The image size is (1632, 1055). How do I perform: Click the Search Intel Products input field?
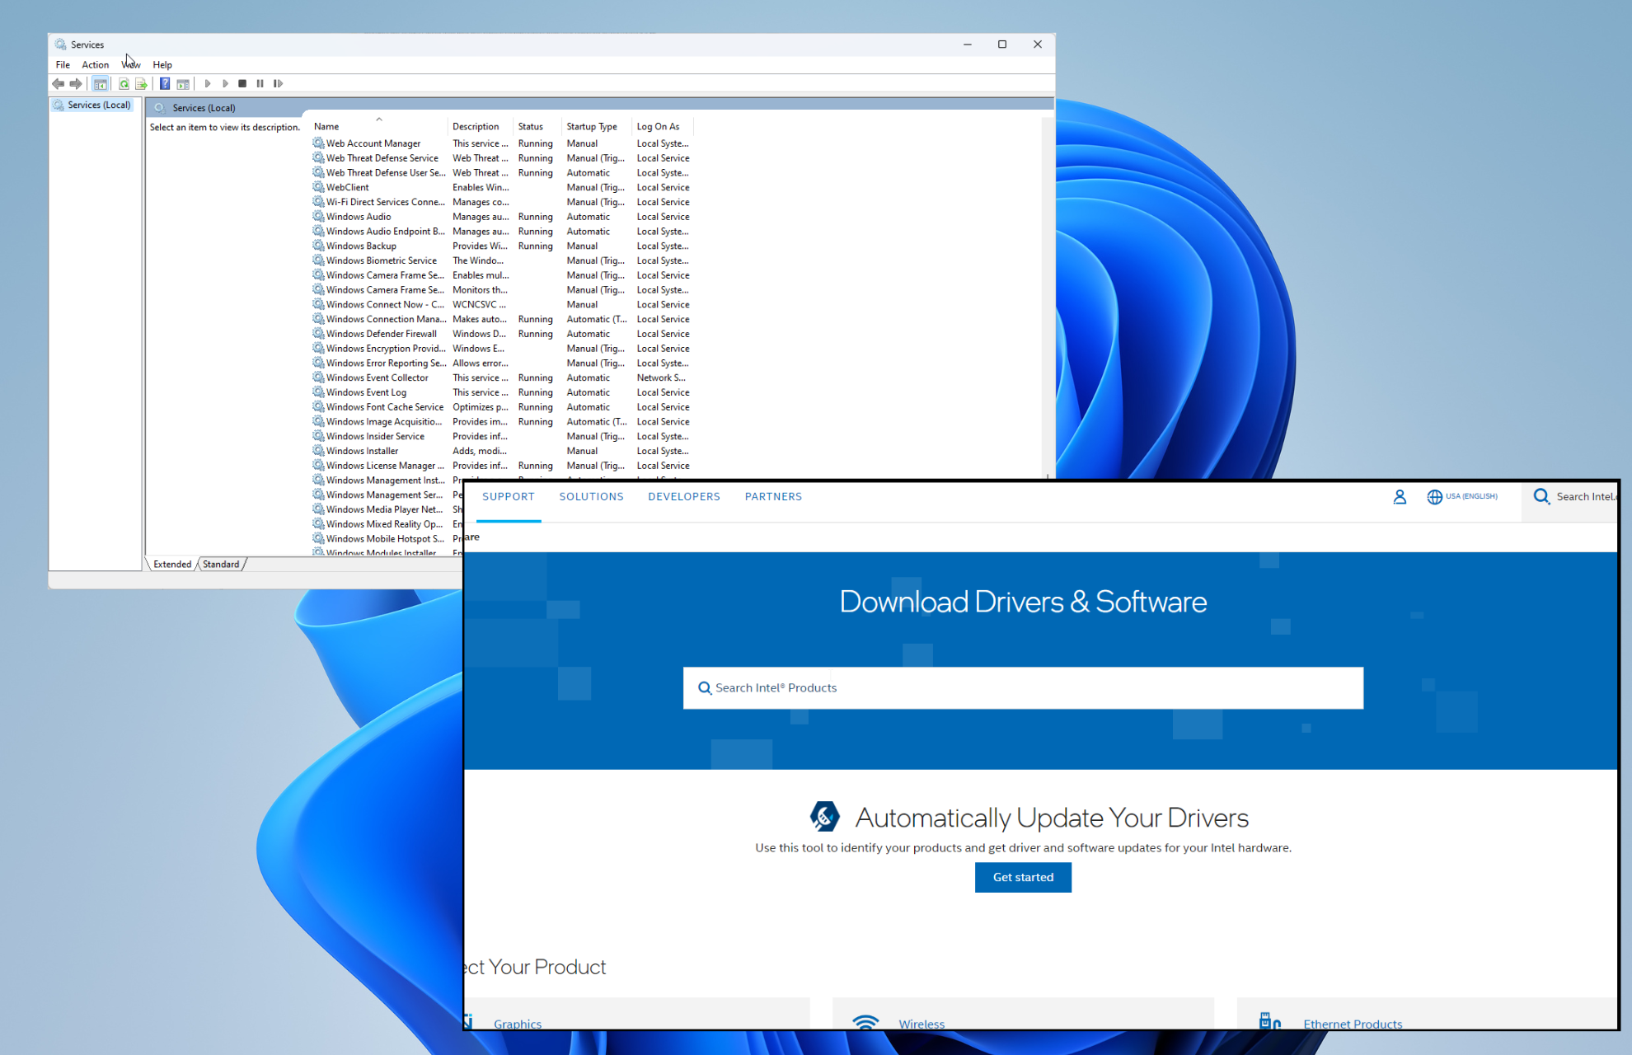coord(1023,688)
